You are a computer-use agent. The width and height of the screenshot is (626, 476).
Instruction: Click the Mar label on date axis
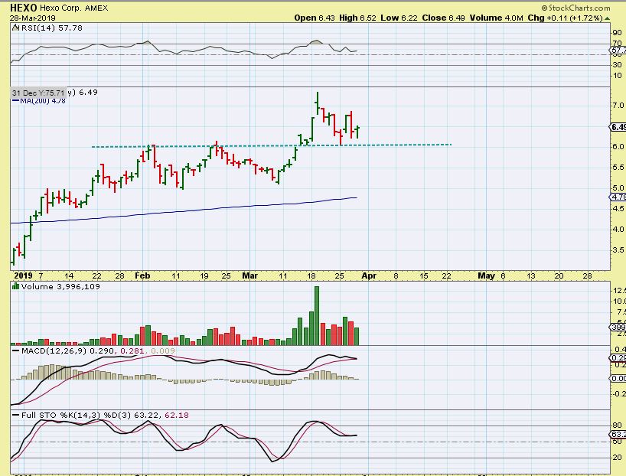click(x=250, y=276)
